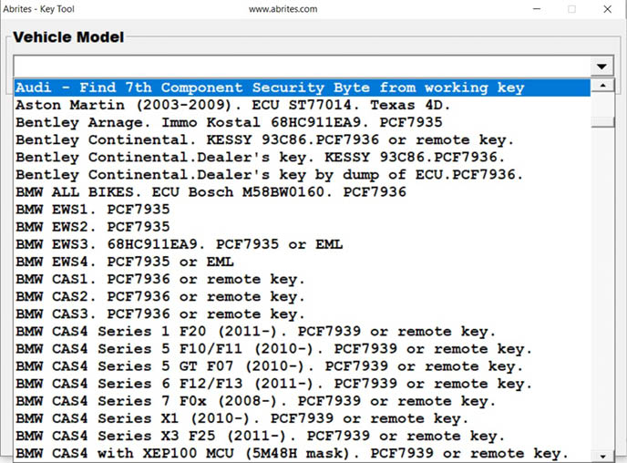Choose Aston Martin (2003-2009) ECU ST77014 entry

pyautogui.click(x=232, y=105)
